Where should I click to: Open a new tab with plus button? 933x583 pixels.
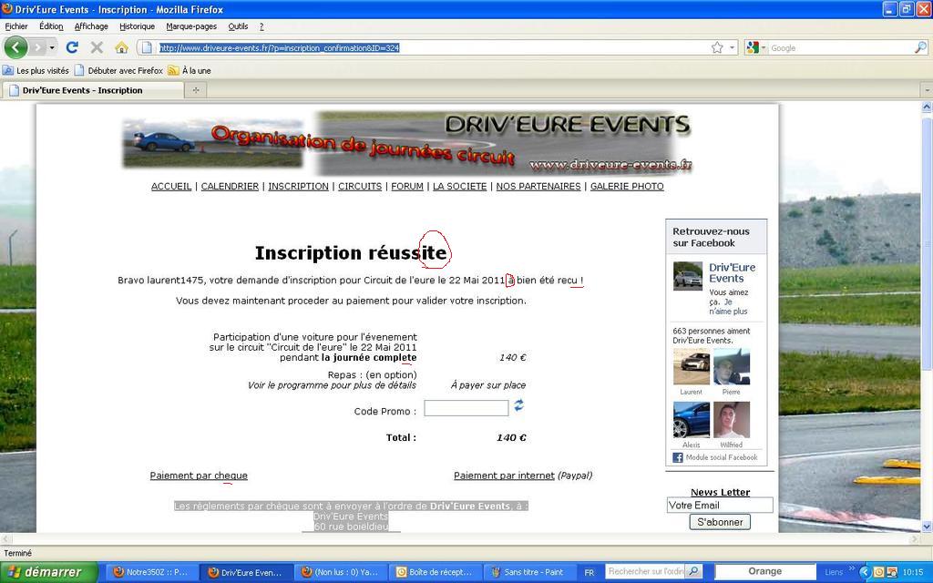195,90
